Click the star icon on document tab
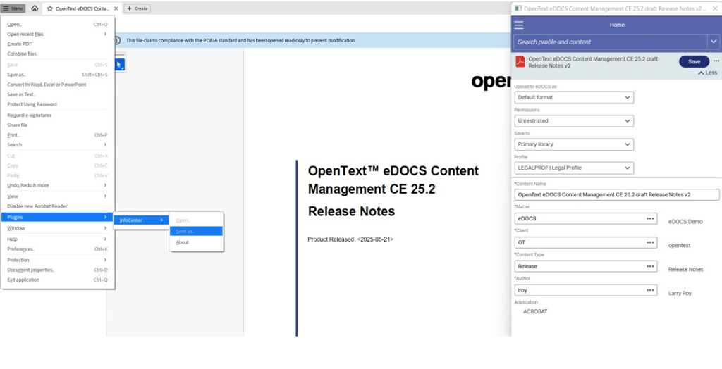The height and width of the screenshot is (369, 722). point(50,8)
